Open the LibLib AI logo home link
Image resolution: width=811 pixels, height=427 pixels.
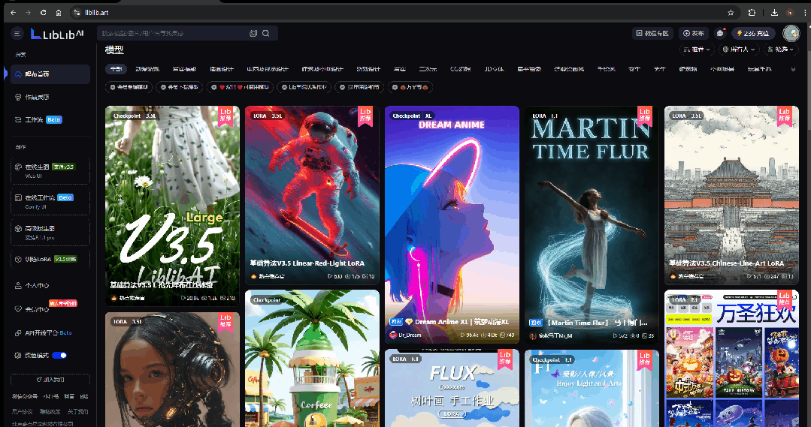pyautogui.click(x=57, y=34)
